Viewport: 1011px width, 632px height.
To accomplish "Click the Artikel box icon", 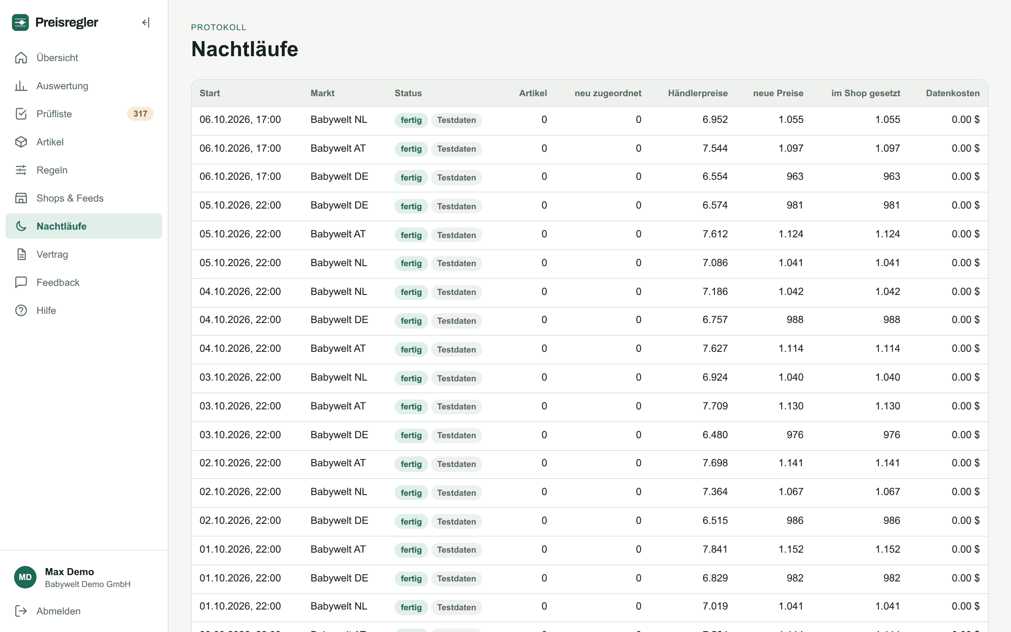I will pyautogui.click(x=21, y=142).
